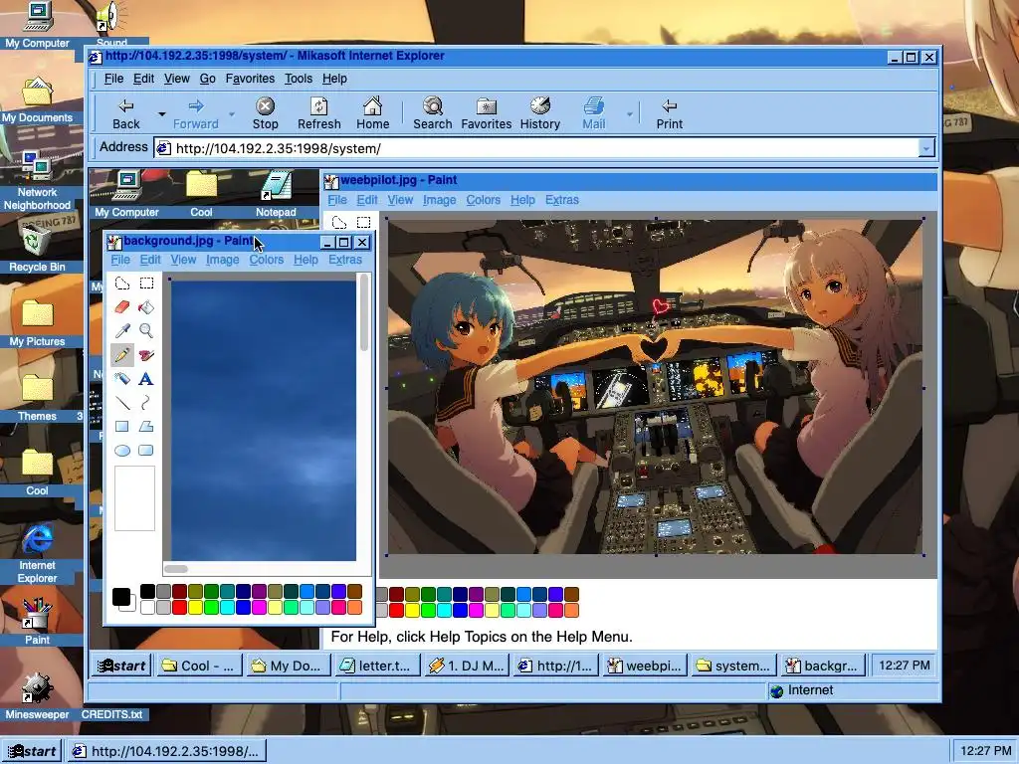Switch to My Do... taskbar button
The image size is (1019, 764).
click(x=287, y=666)
